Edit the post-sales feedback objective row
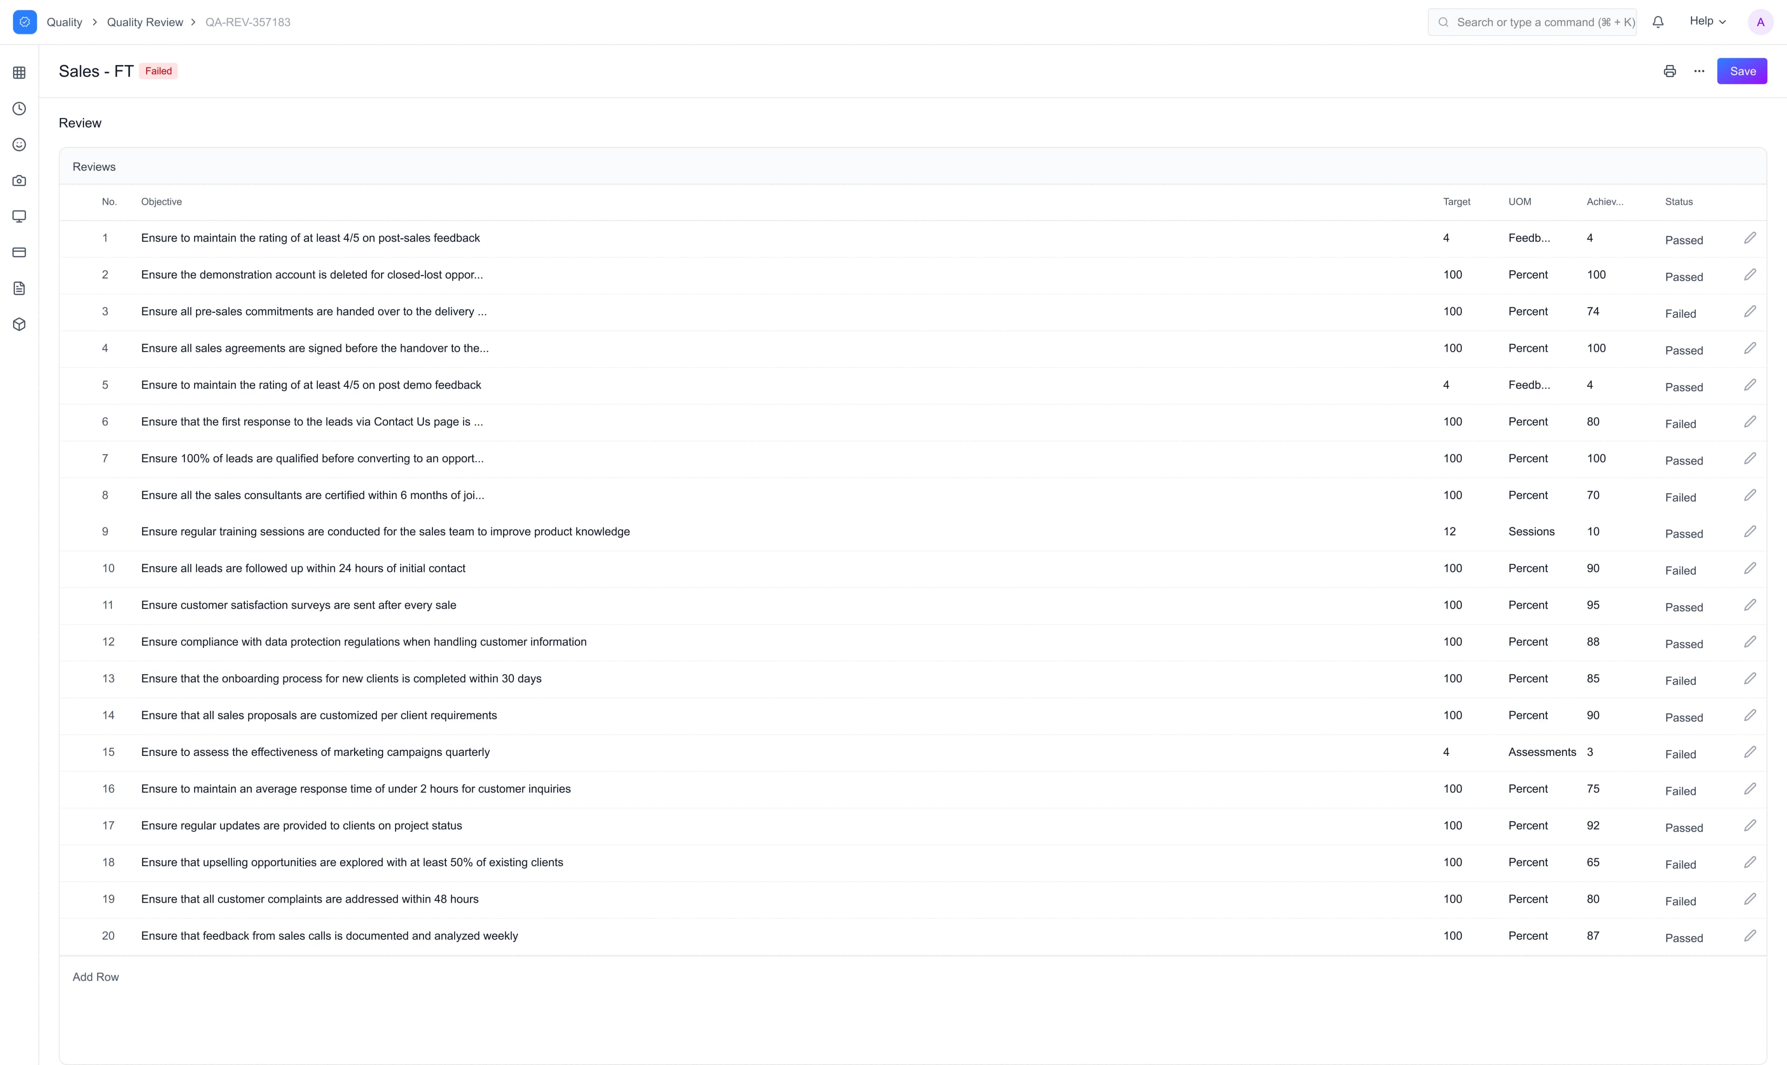Screen dimensions: 1787x1065 pyautogui.click(x=1750, y=237)
